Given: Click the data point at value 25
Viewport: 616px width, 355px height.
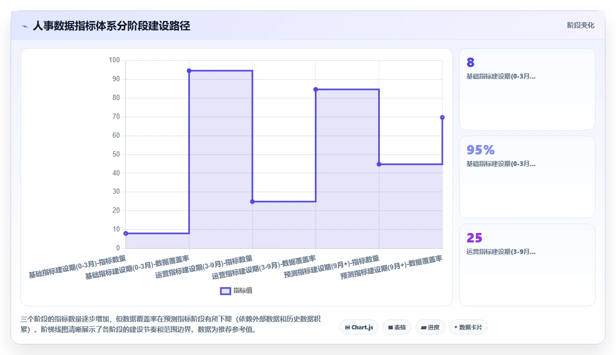Looking at the screenshot, I should pyautogui.click(x=252, y=202).
